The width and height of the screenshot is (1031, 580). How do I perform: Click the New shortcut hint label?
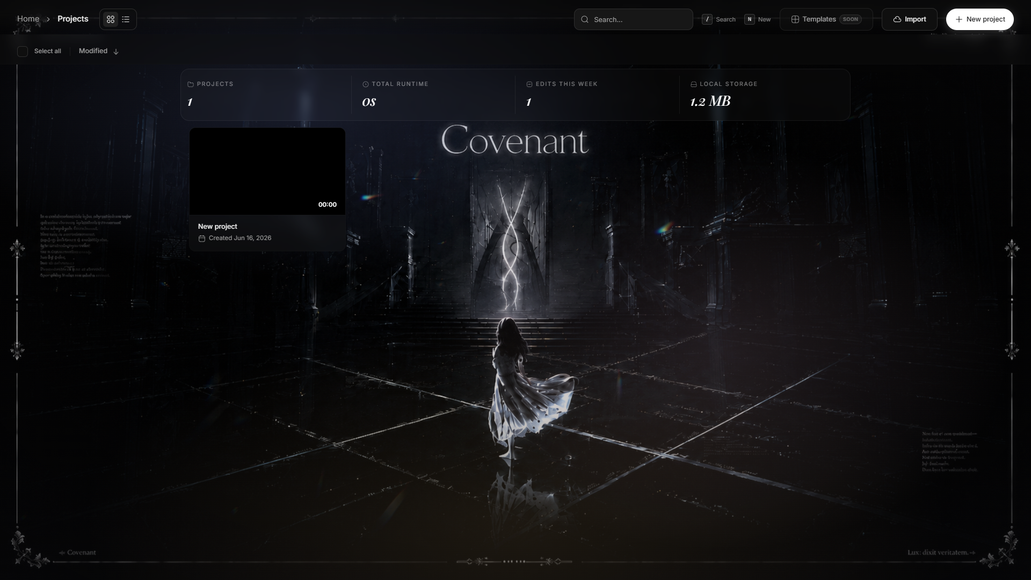(764, 19)
